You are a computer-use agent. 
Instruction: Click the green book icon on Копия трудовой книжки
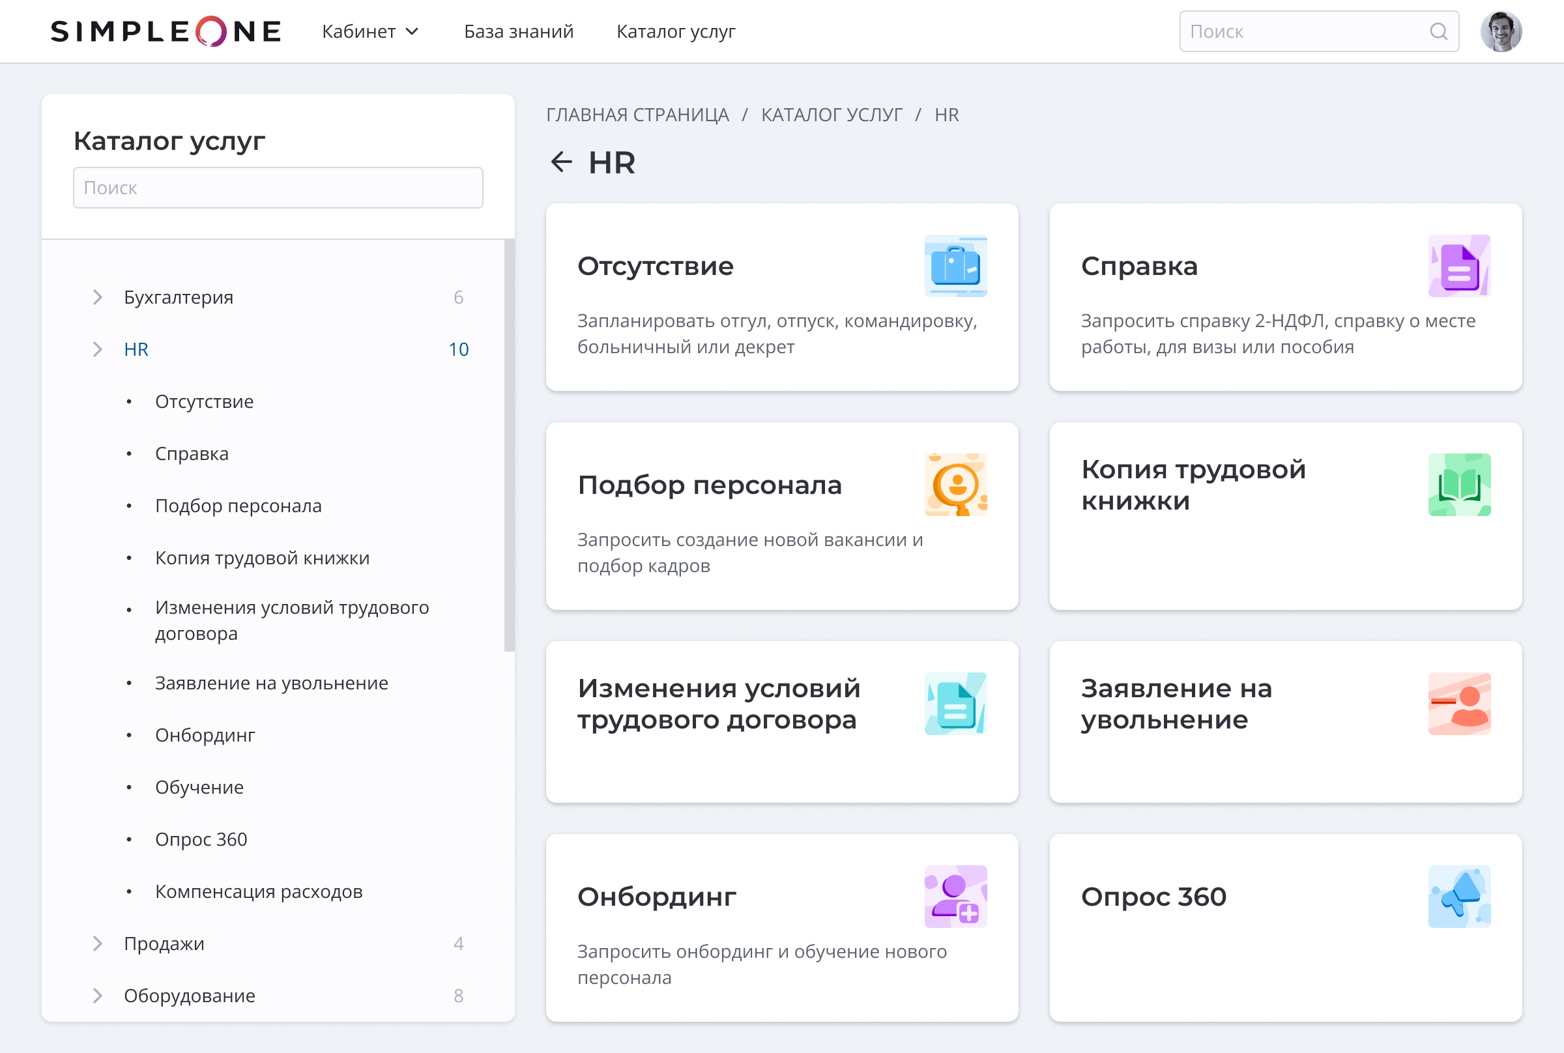click(1458, 485)
